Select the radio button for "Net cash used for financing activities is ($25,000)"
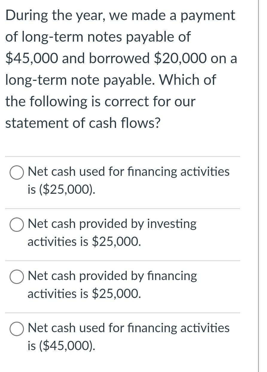267x372 pixels. pos(17,172)
